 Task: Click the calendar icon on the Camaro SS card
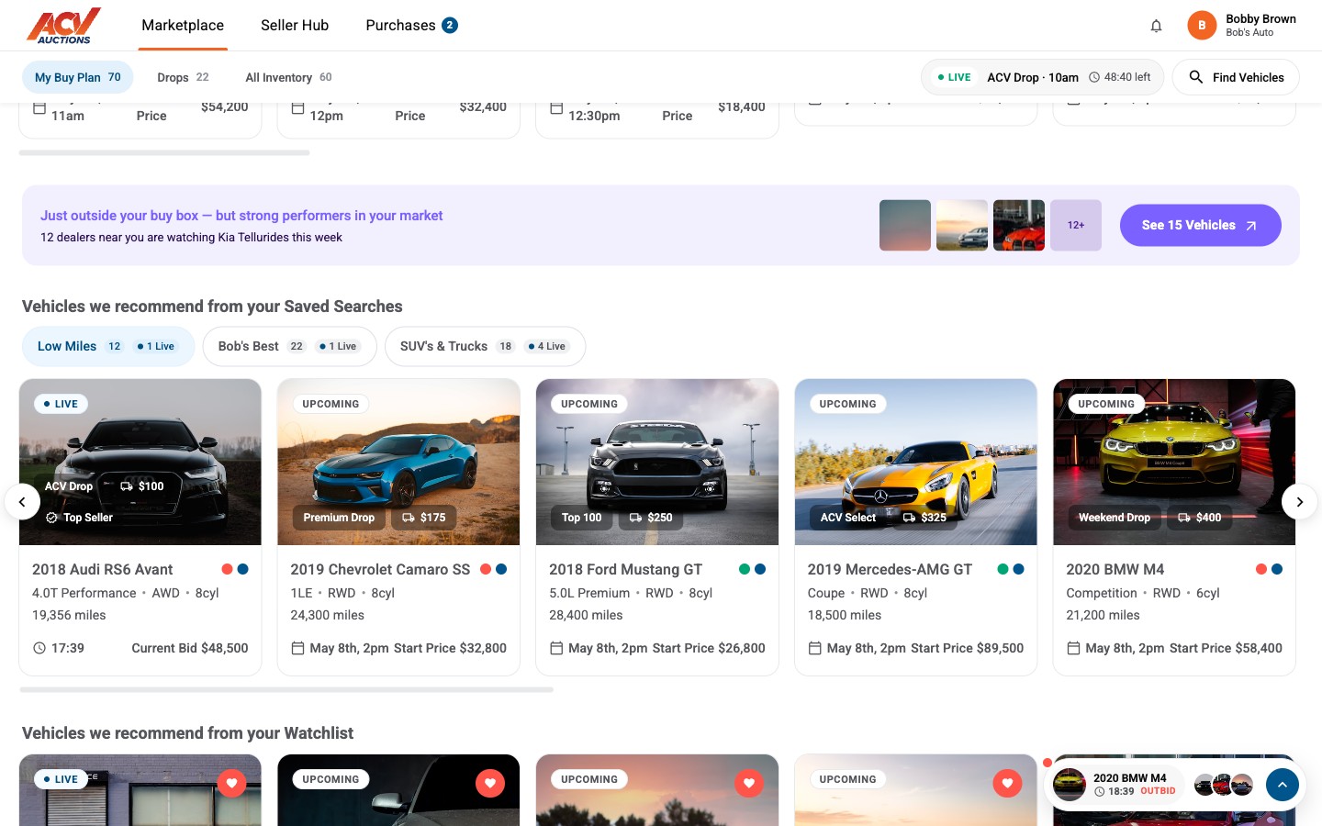297,648
